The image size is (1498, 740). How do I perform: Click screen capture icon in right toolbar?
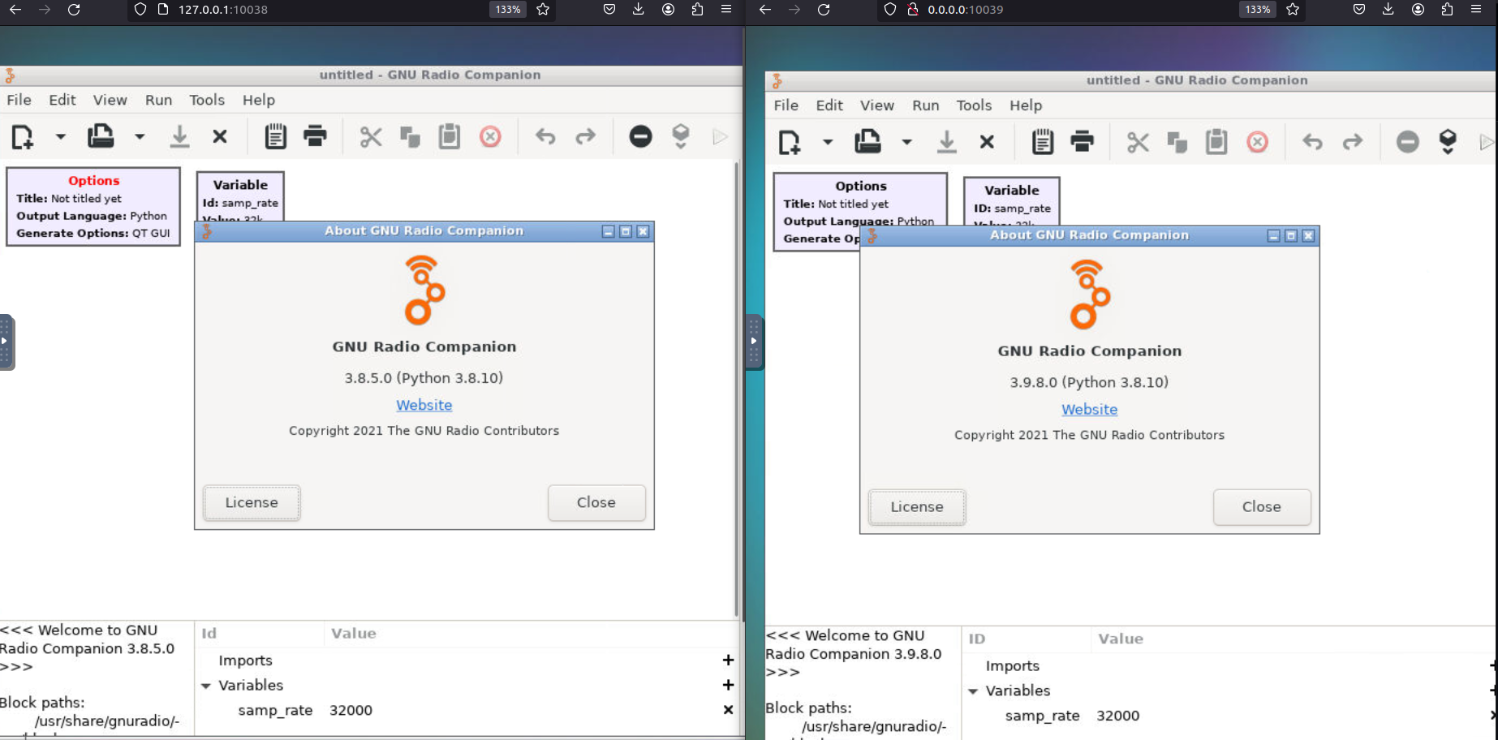pos(1042,142)
